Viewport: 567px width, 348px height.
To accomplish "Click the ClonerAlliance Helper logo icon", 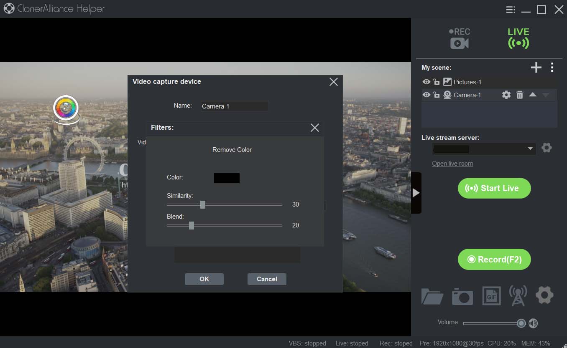I will [9, 9].
